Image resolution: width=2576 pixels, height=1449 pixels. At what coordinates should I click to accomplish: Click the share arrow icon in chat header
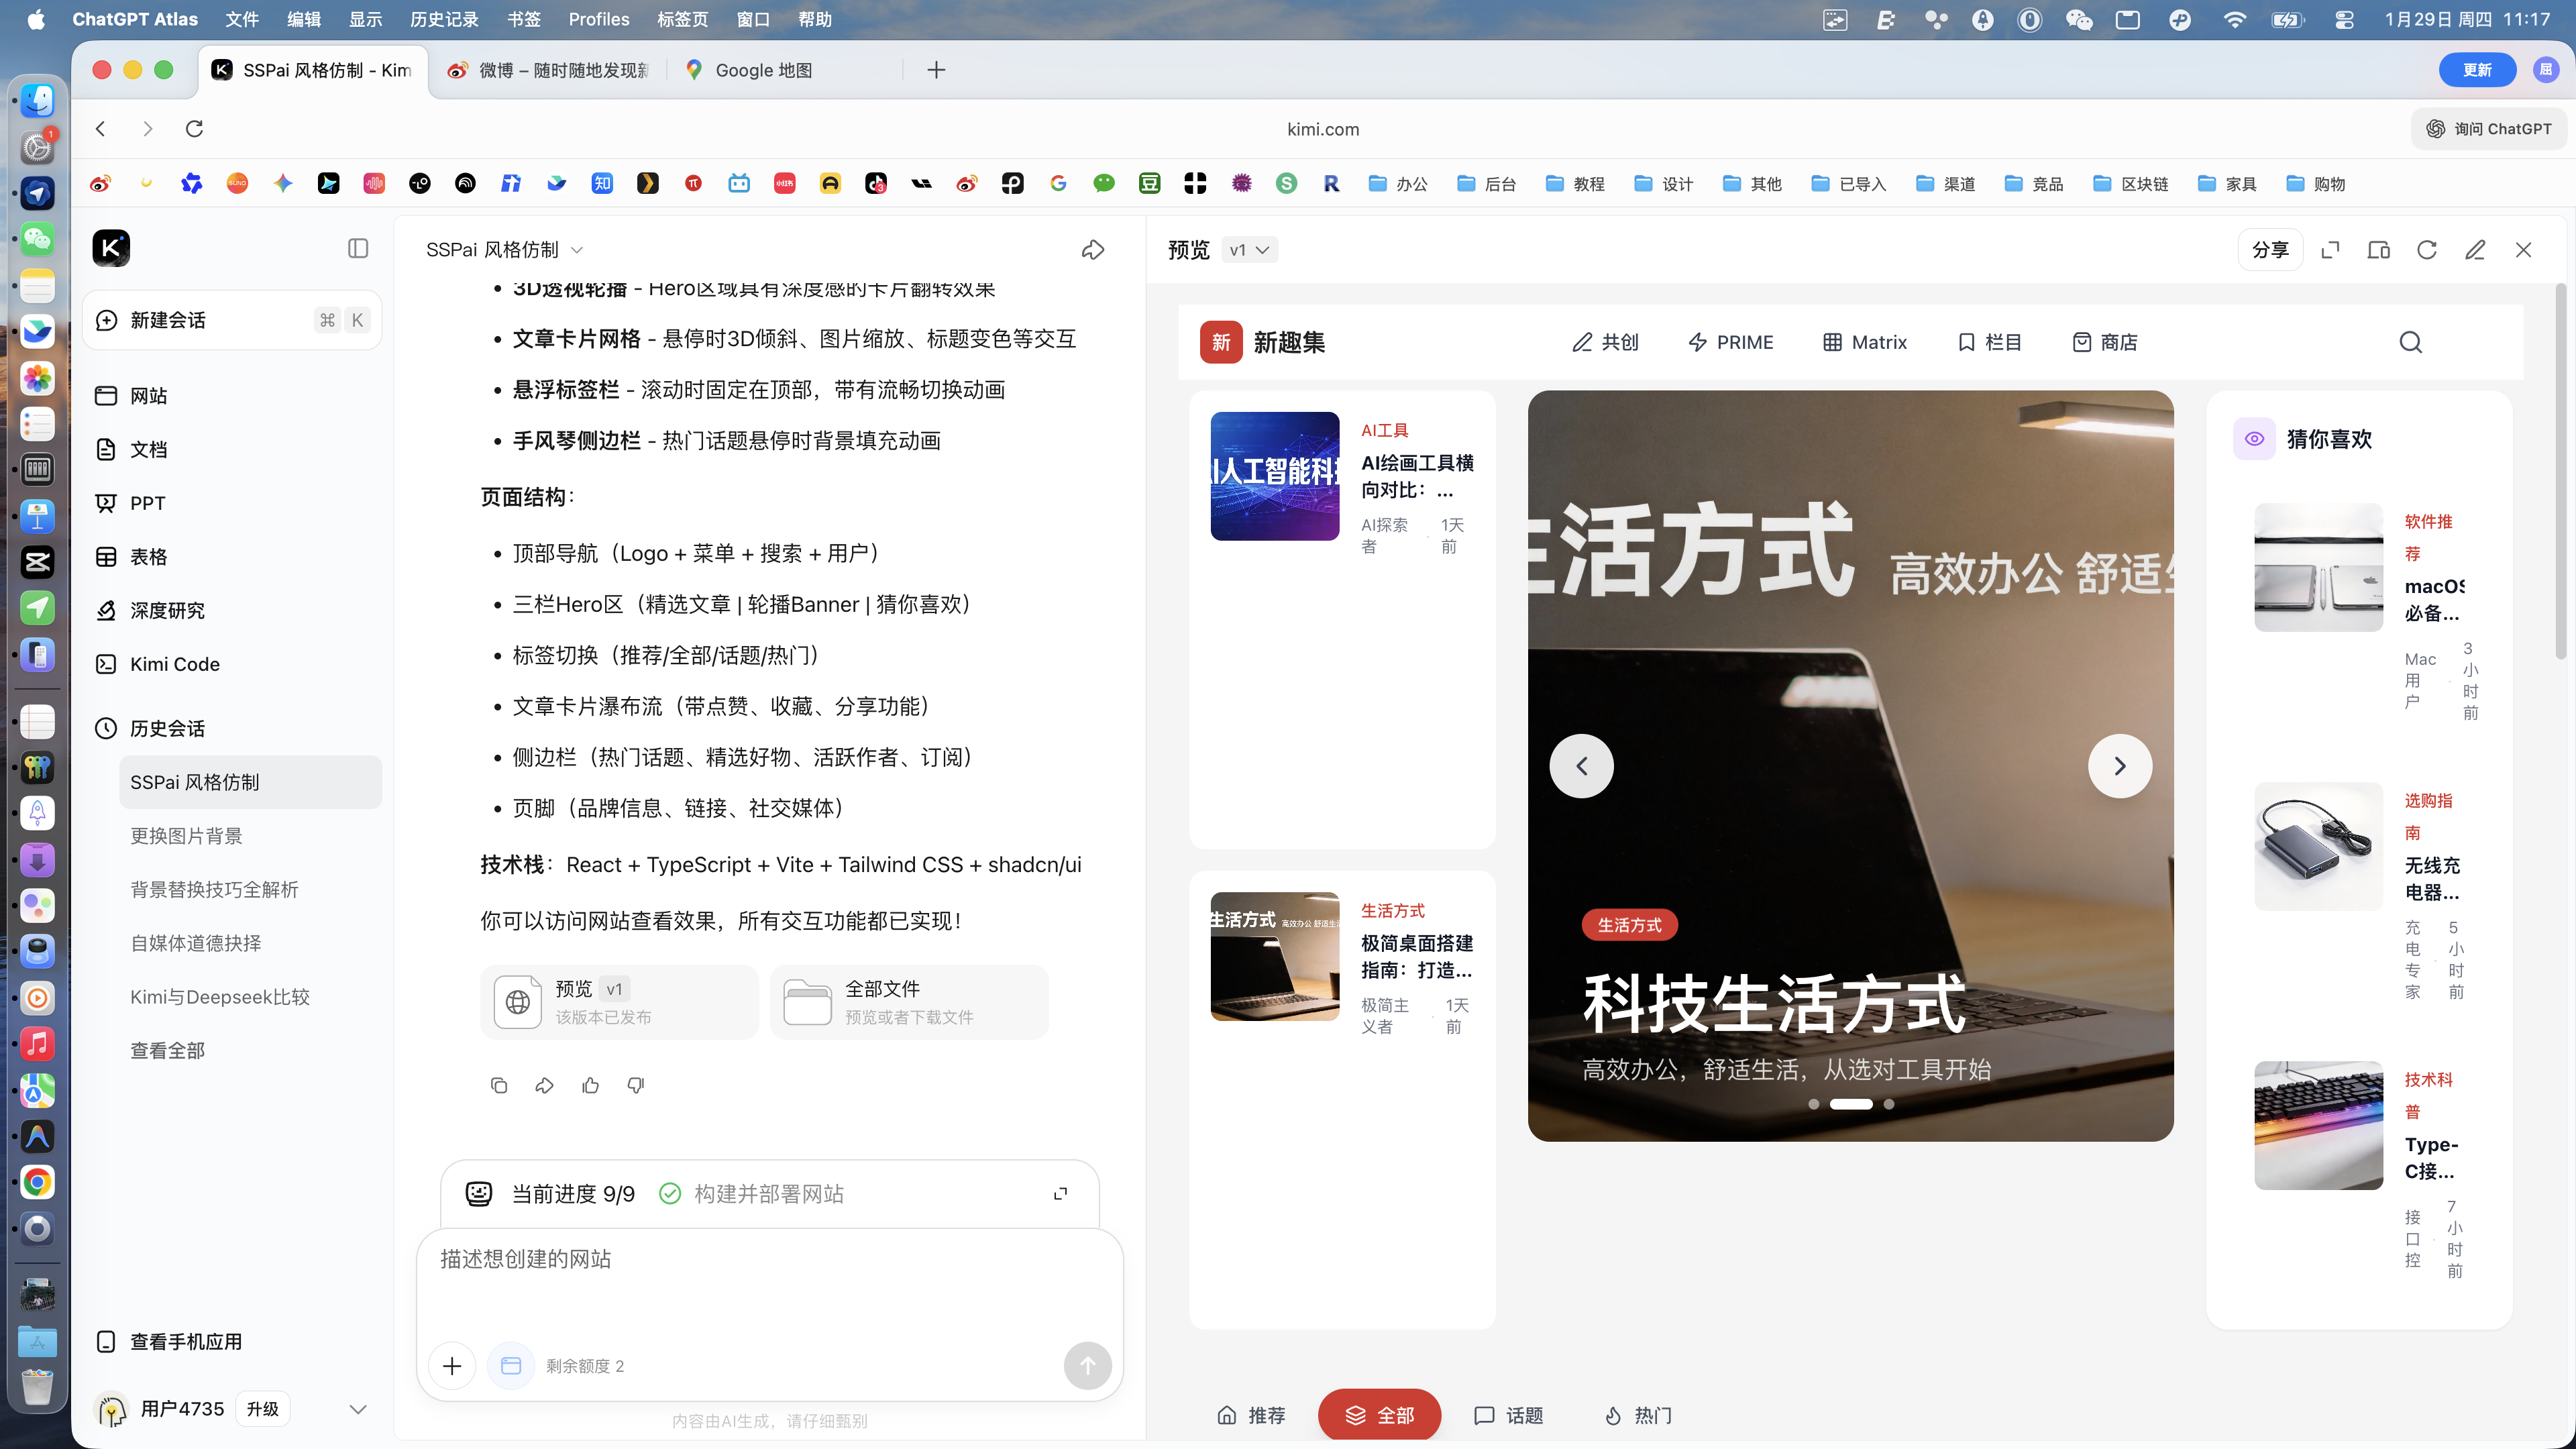(x=1092, y=249)
